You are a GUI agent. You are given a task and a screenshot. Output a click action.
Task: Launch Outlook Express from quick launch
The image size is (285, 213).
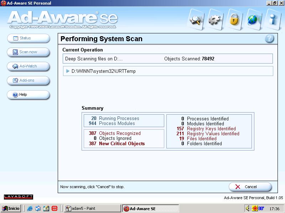(38, 208)
